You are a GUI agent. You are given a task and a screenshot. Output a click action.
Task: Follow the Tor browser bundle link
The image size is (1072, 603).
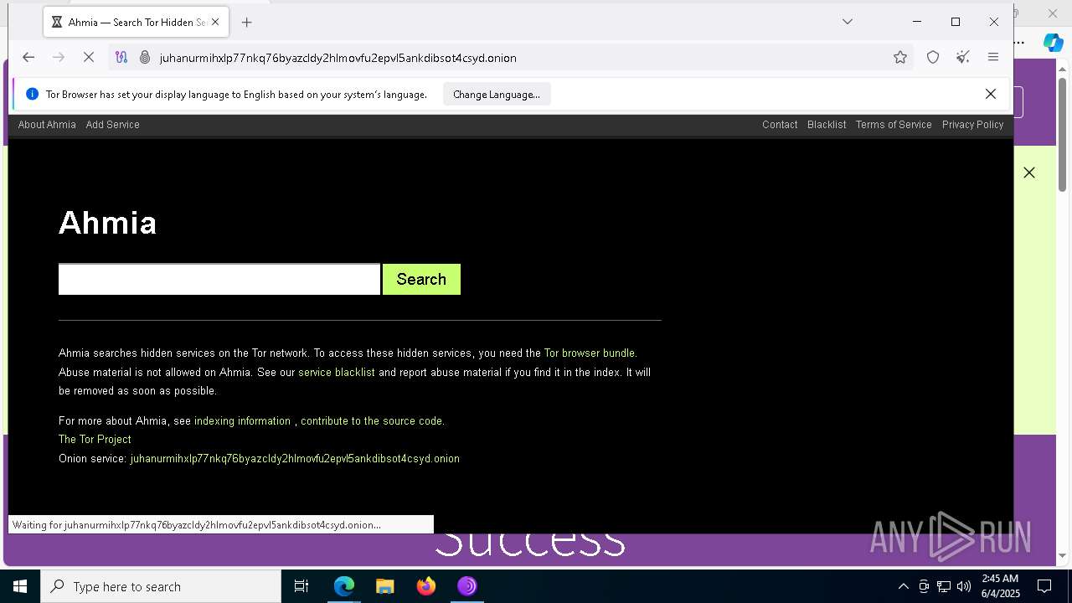coord(590,353)
